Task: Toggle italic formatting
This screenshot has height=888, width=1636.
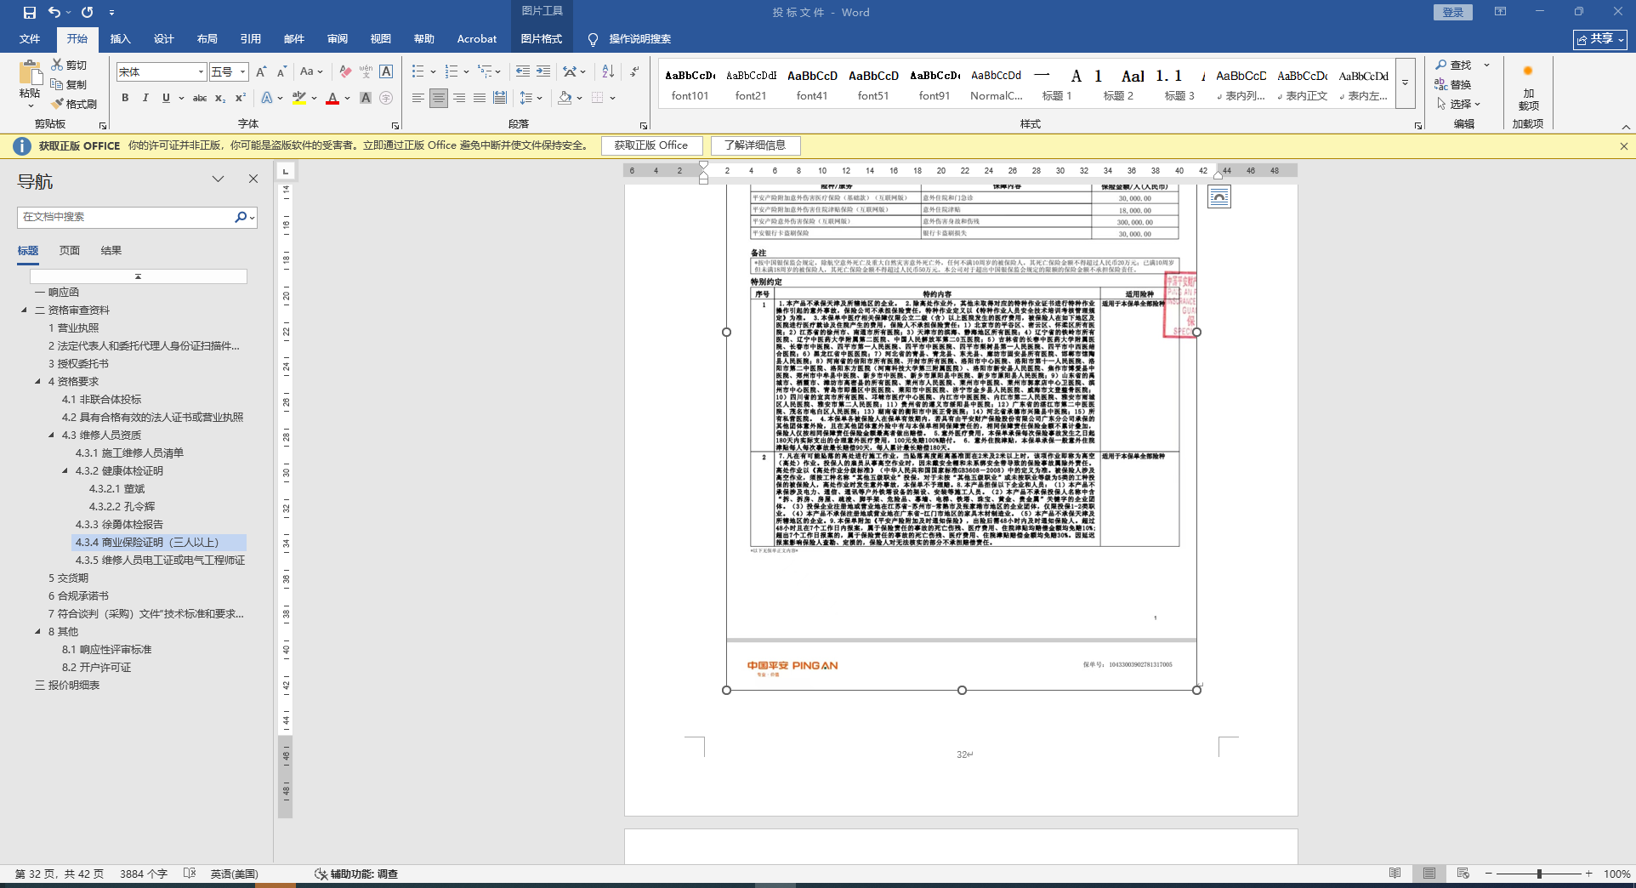Action: pyautogui.click(x=145, y=99)
